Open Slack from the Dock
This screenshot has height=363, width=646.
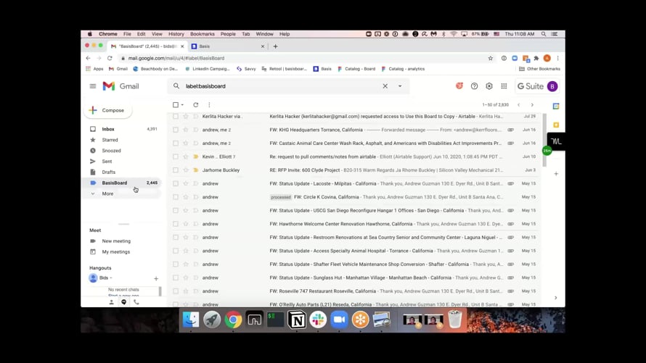[318, 320]
